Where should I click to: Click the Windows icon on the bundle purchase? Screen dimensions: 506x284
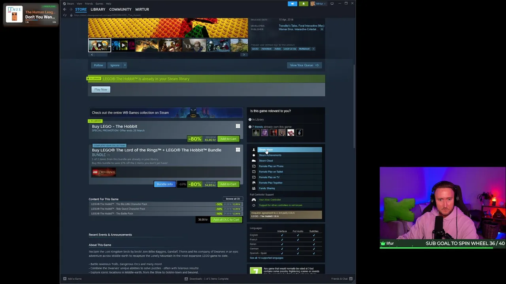(238, 150)
